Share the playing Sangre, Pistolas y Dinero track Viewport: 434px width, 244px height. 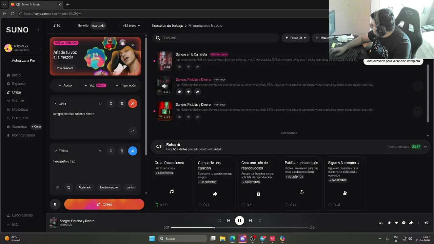point(198,91)
